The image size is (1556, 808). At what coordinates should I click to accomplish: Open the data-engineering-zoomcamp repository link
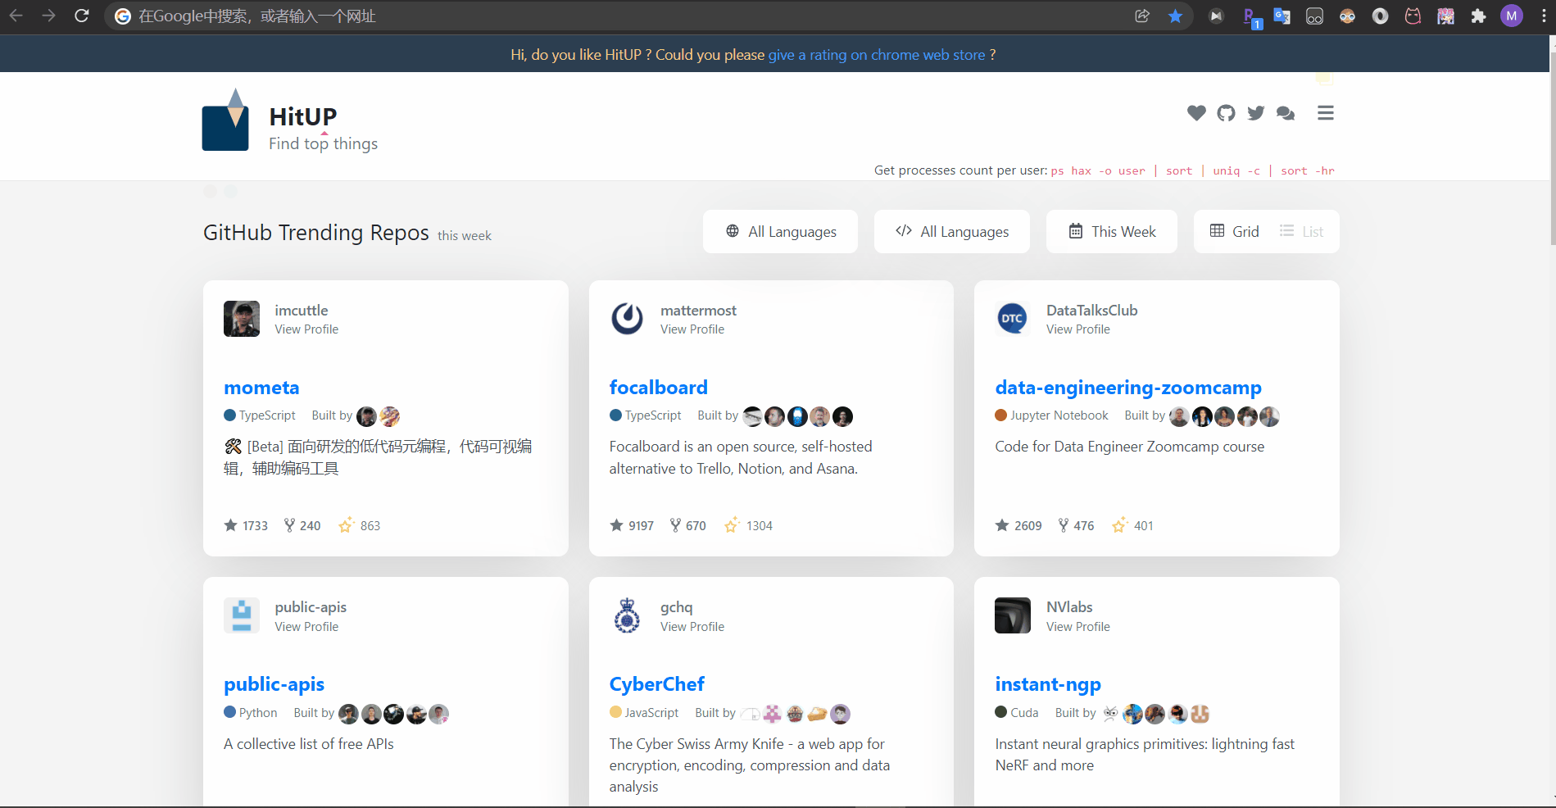tap(1128, 388)
